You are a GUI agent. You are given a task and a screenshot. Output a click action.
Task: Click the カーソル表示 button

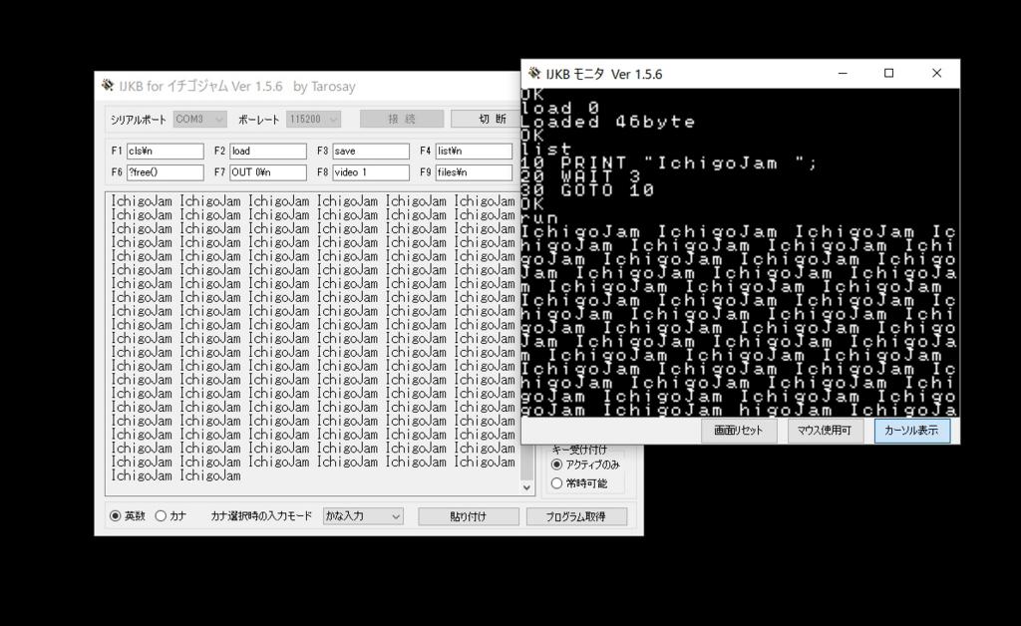[911, 431]
